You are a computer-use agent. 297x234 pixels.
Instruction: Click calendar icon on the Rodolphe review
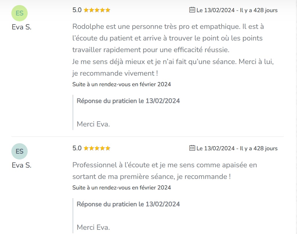click(192, 10)
